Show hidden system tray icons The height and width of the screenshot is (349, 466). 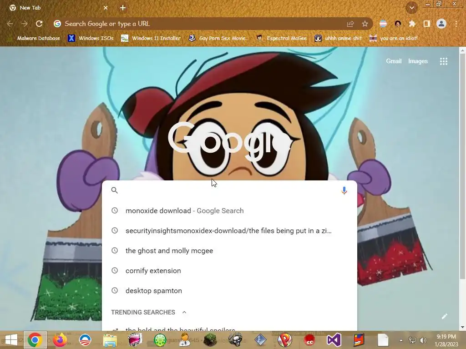pyautogui.click(x=401, y=340)
